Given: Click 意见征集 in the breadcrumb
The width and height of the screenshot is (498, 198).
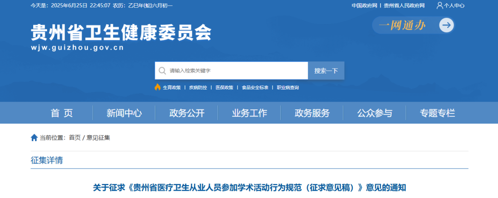Looking at the screenshot, I should pyautogui.click(x=98, y=138).
